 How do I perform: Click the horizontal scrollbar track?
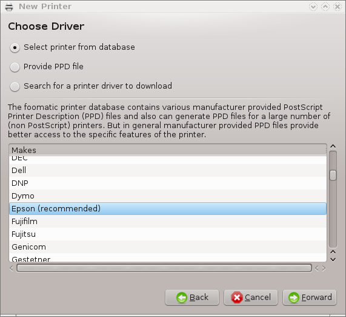point(164,268)
